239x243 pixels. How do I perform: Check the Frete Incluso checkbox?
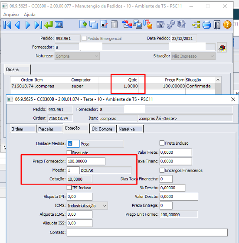162,143
